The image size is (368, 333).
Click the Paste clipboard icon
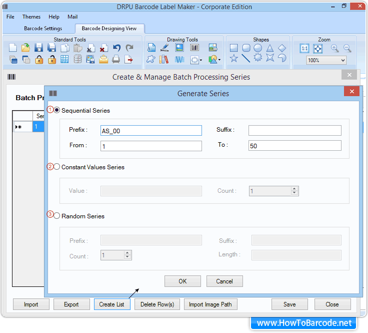pos(77,48)
